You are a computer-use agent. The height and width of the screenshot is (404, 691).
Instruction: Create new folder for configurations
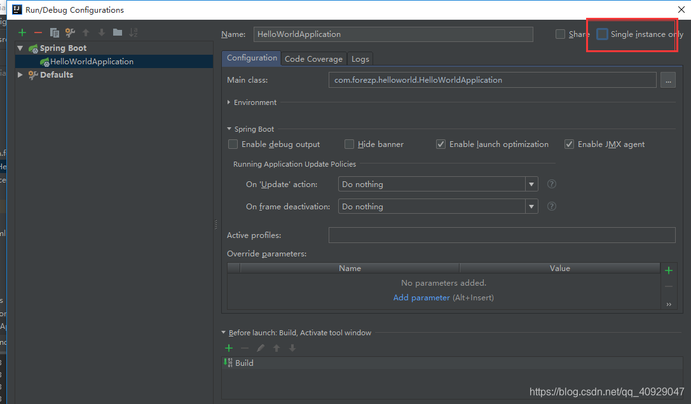117,32
